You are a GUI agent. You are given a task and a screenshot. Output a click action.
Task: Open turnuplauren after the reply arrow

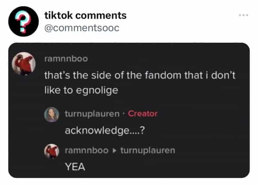(x=148, y=150)
